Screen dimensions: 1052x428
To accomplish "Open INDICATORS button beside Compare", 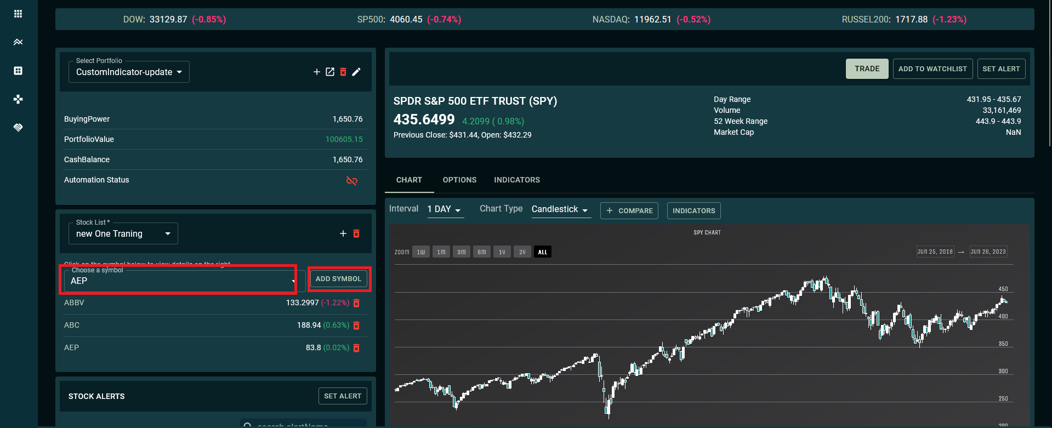I will 693,210.
